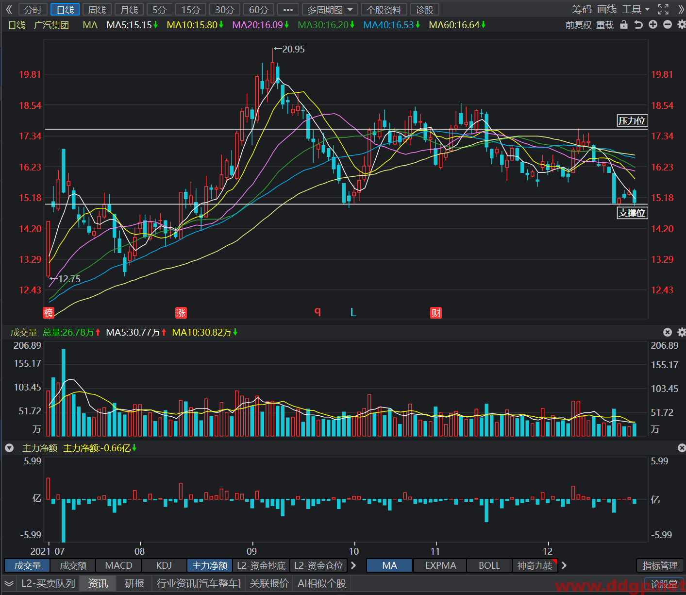Collapse the 主力净额 panel with chevron

(9, 448)
